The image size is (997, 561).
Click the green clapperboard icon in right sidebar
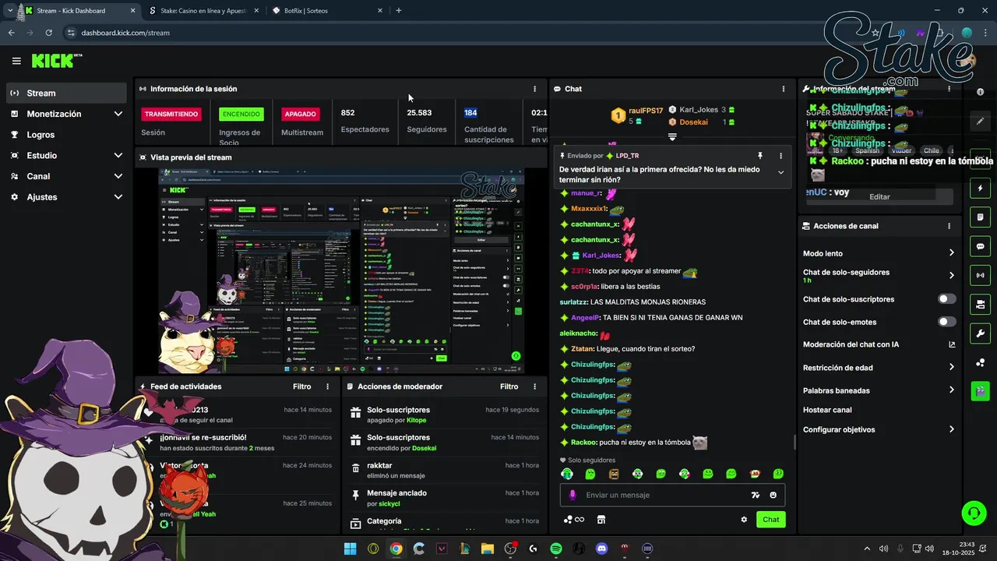(980, 391)
